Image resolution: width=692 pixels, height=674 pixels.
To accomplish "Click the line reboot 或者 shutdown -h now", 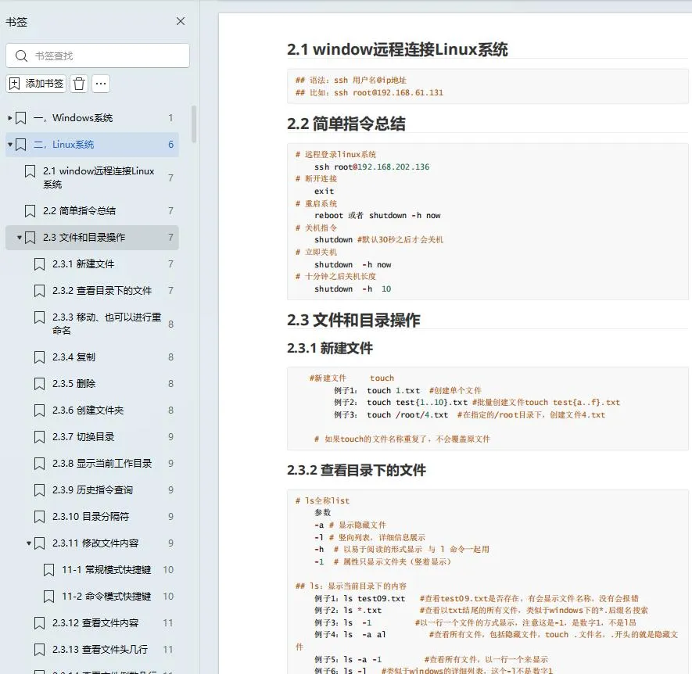I will (378, 215).
